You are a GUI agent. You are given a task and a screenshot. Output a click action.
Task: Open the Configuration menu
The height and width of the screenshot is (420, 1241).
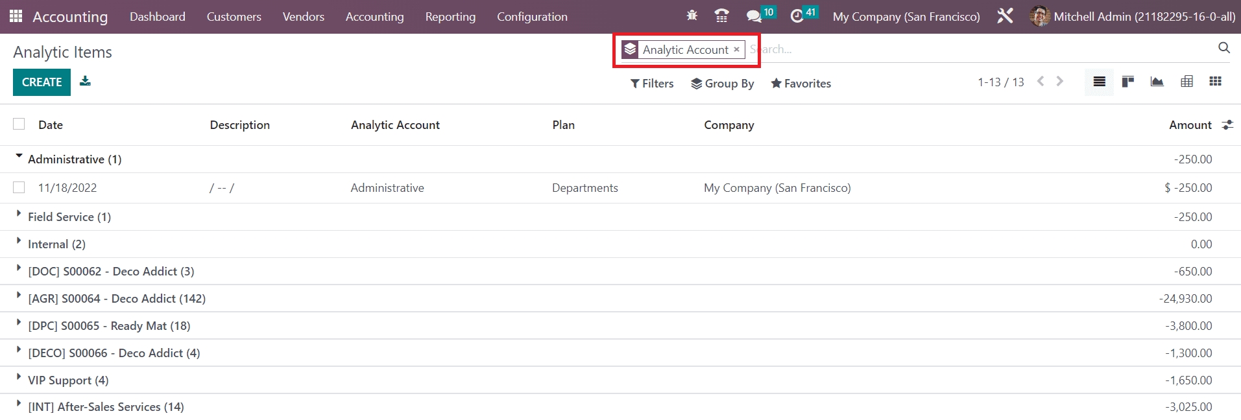532,17
